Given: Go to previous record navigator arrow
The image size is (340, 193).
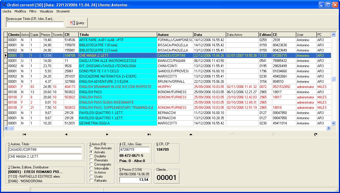Looking at the screenshot, I should click(66, 134).
